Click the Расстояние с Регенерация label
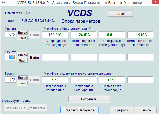161x116 pixels. click(83, 88)
